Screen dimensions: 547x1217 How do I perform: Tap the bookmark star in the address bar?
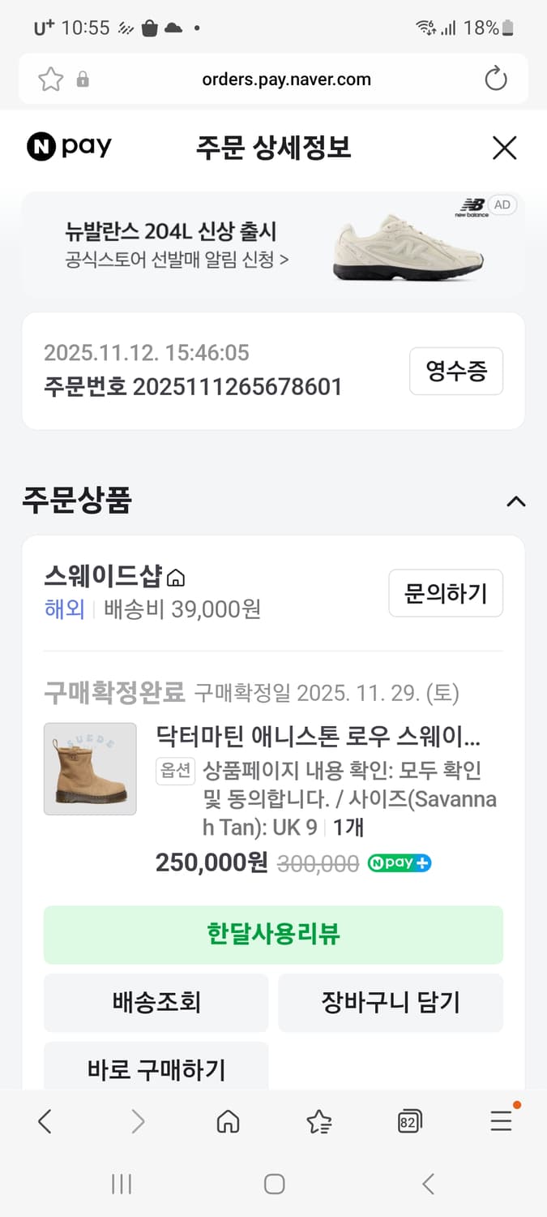[50, 79]
